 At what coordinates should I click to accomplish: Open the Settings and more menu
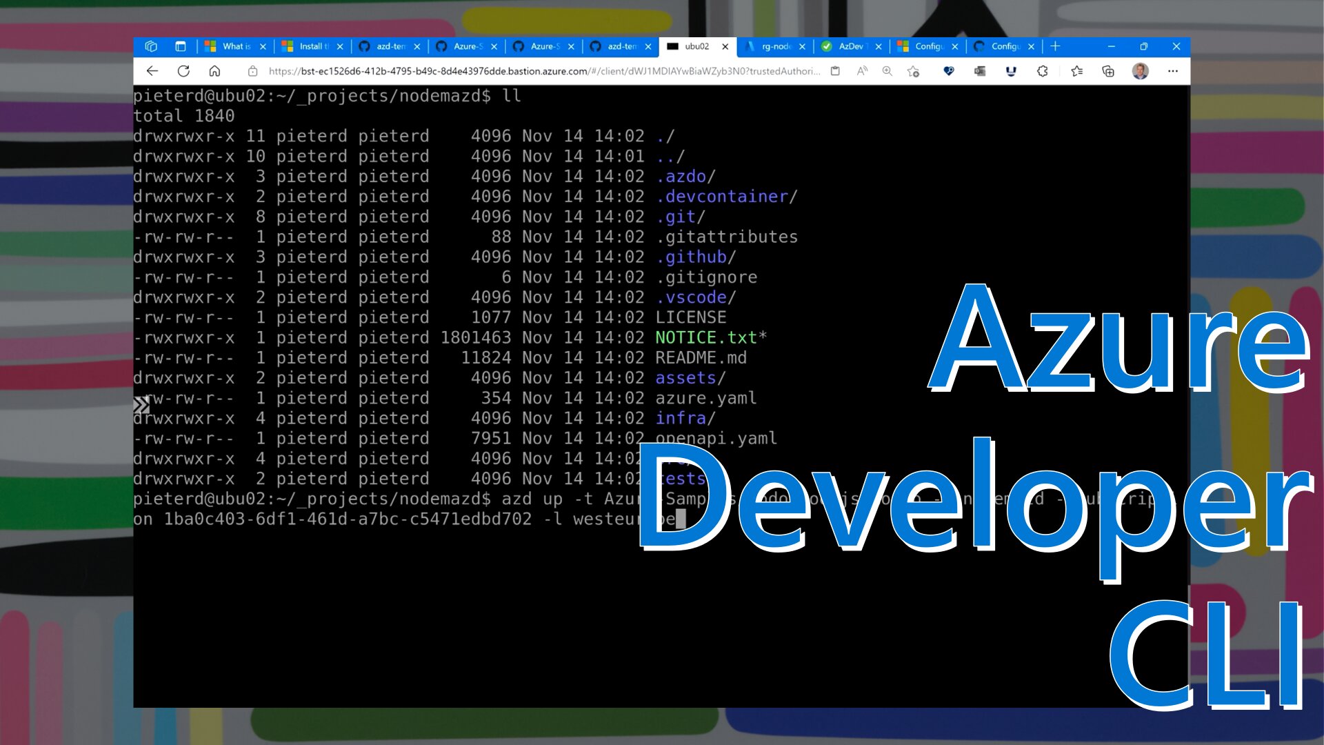1173,71
